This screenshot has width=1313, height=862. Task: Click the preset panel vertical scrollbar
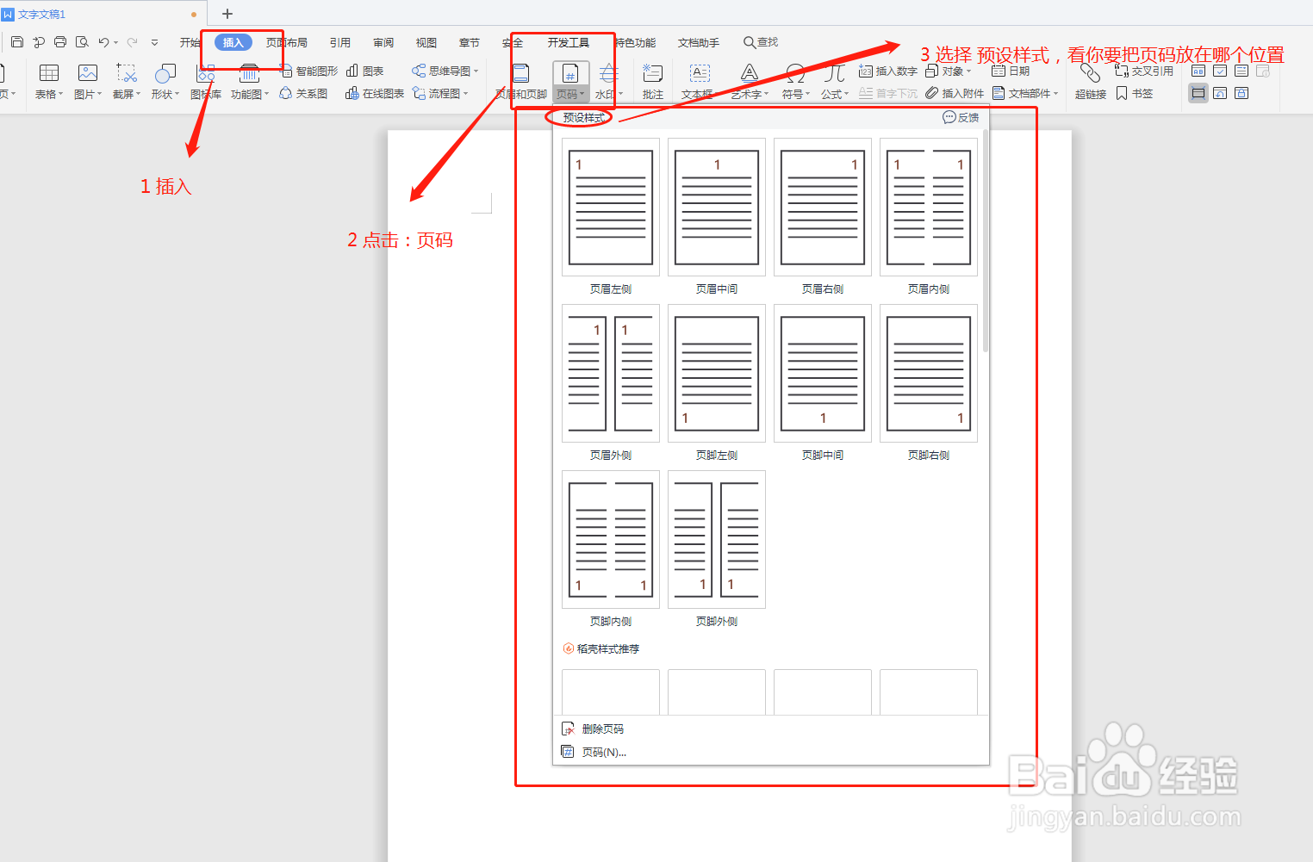pyautogui.click(x=985, y=241)
